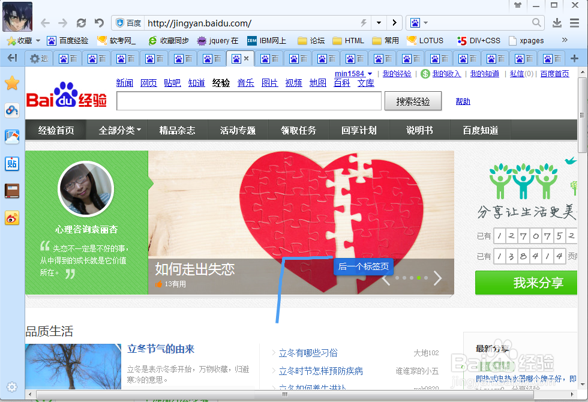Open the 新闻 navigation link
Viewport: 588px width, 402px height.
tap(125, 83)
